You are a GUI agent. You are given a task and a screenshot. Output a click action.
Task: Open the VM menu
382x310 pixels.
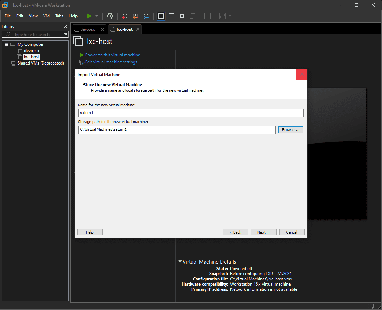click(46, 16)
